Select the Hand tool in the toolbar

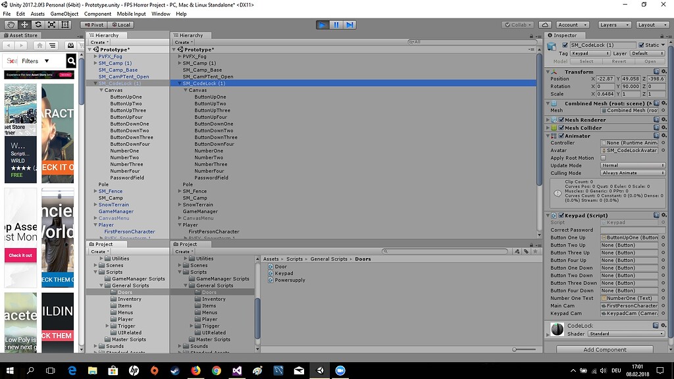(10, 24)
